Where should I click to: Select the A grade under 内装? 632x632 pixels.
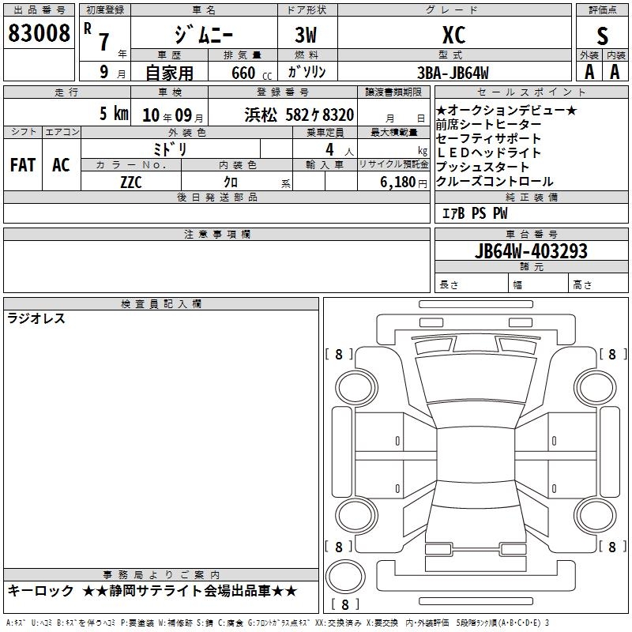615,72
